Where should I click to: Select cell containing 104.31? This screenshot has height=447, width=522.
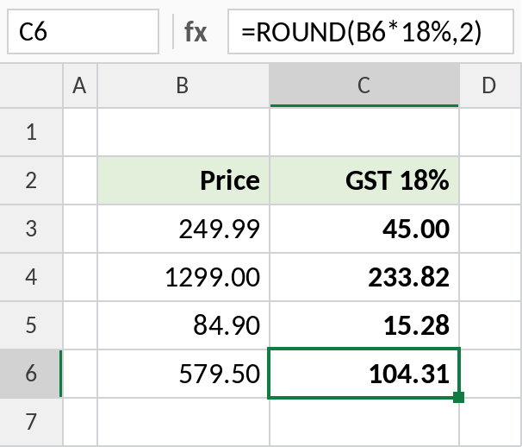coord(364,374)
